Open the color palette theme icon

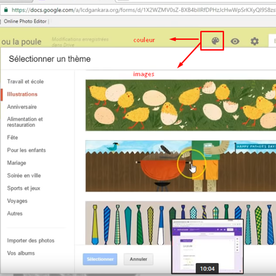pyautogui.click(x=215, y=41)
